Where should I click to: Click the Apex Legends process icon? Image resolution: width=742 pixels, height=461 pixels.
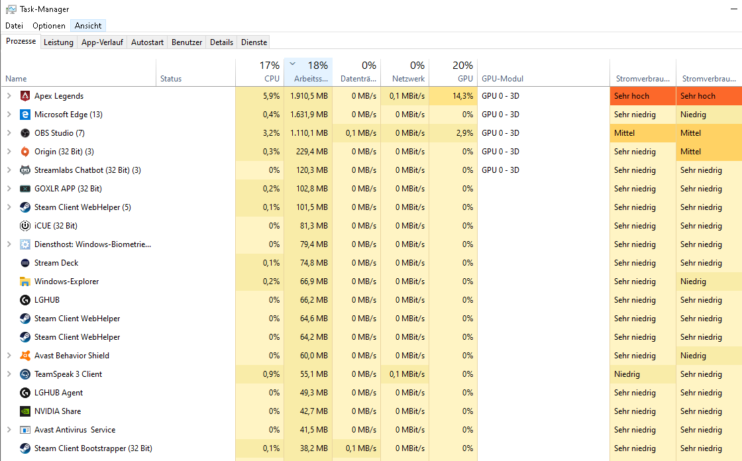click(25, 96)
